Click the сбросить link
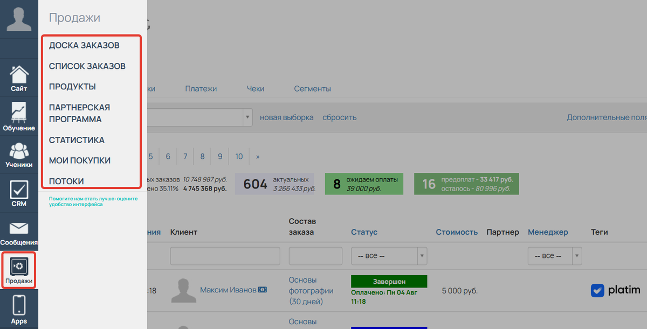The height and width of the screenshot is (329, 647). (339, 117)
